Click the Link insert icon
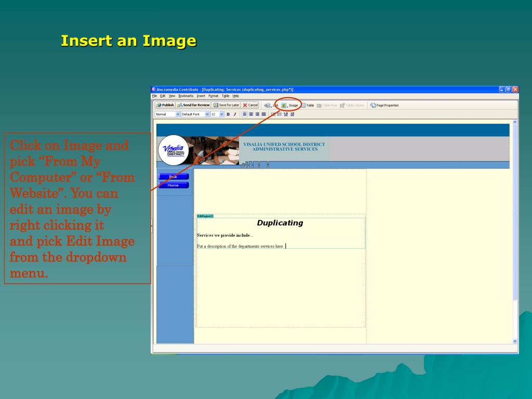Screen dimensions: 532x399 coord(267,105)
